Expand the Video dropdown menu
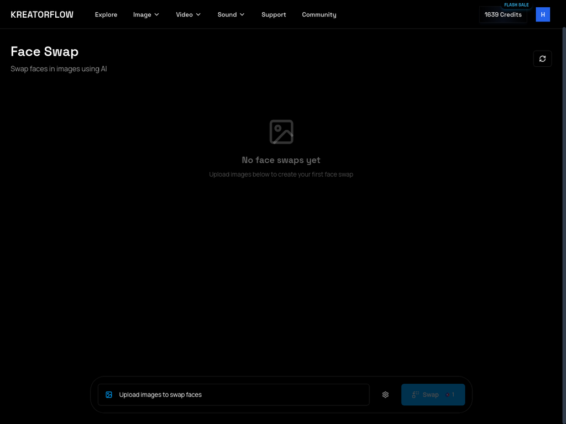Image resolution: width=566 pixels, height=424 pixels. point(188,14)
